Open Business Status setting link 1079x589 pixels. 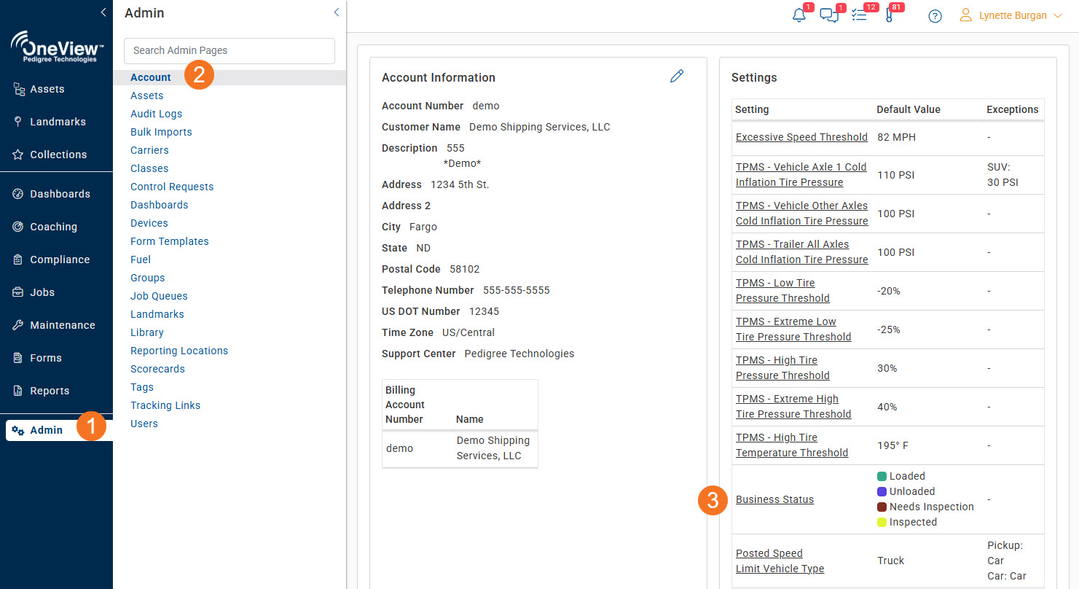(x=774, y=499)
